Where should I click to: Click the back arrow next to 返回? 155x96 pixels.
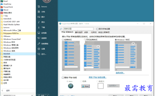tap(2, 91)
